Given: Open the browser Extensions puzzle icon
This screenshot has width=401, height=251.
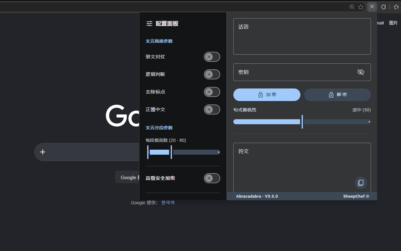Looking at the screenshot, I should pos(383,7).
